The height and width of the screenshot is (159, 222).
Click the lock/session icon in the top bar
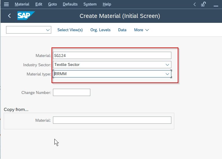[203, 4]
